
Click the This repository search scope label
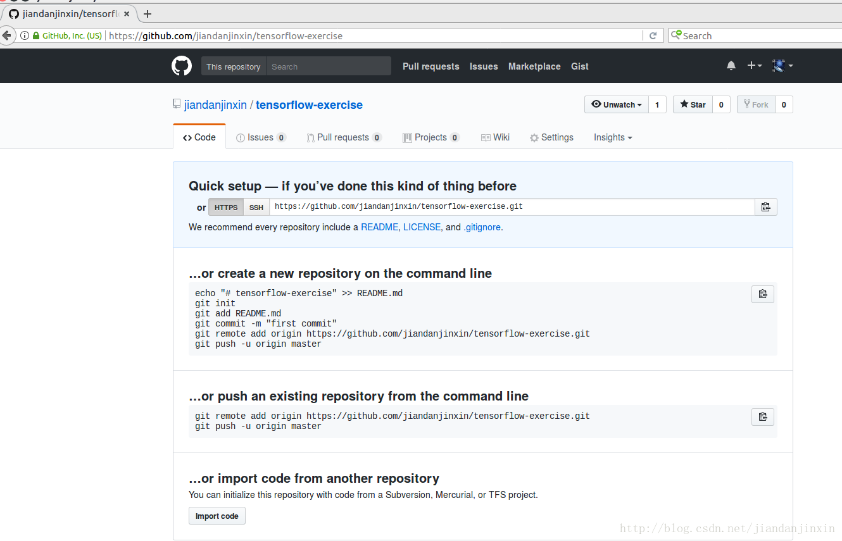234,66
